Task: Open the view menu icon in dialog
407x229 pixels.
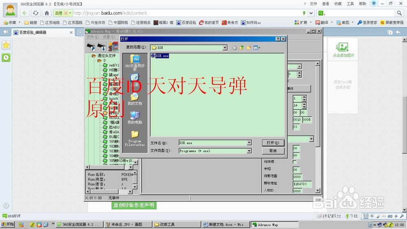Action: click(x=256, y=48)
